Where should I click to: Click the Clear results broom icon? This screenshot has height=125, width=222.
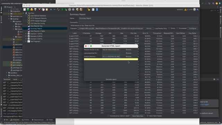(77, 9)
